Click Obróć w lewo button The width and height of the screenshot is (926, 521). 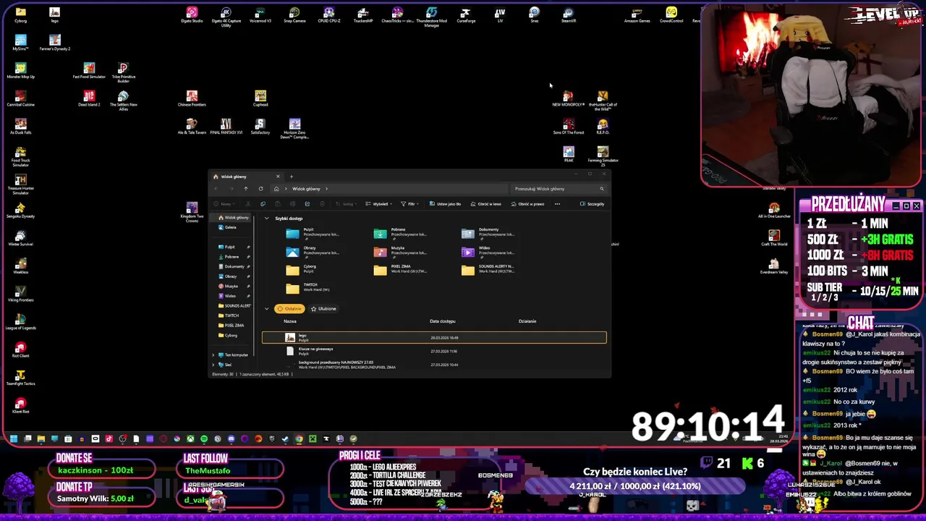(x=485, y=204)
